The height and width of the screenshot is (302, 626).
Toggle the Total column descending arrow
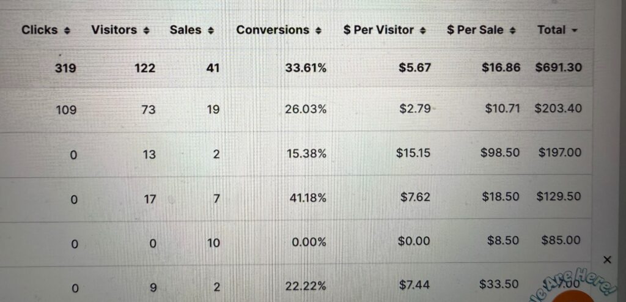pos(574,30)
